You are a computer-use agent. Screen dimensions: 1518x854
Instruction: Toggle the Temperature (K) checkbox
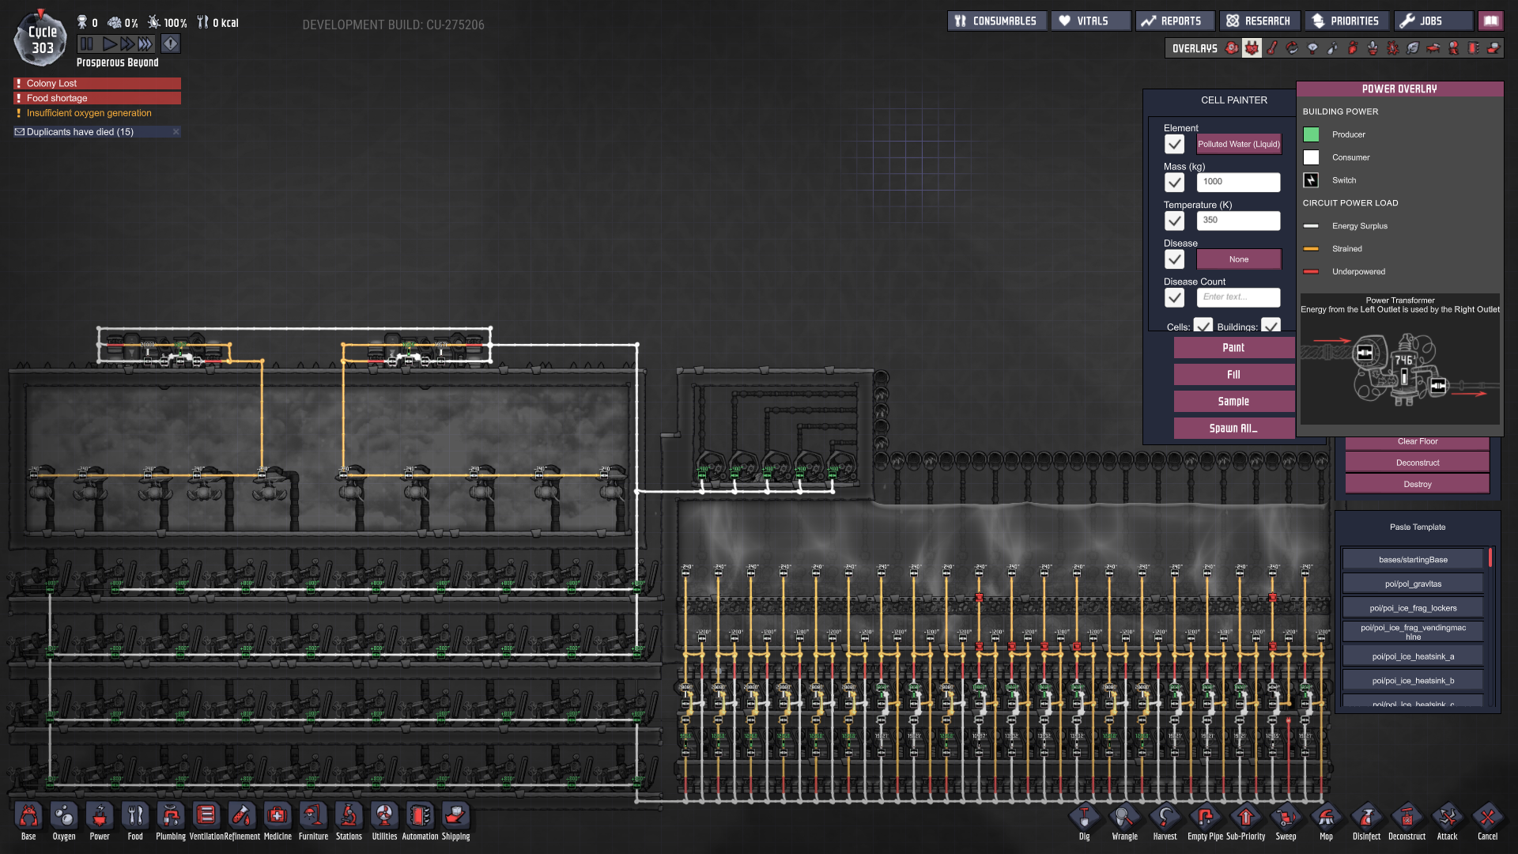pos(1174,221)
